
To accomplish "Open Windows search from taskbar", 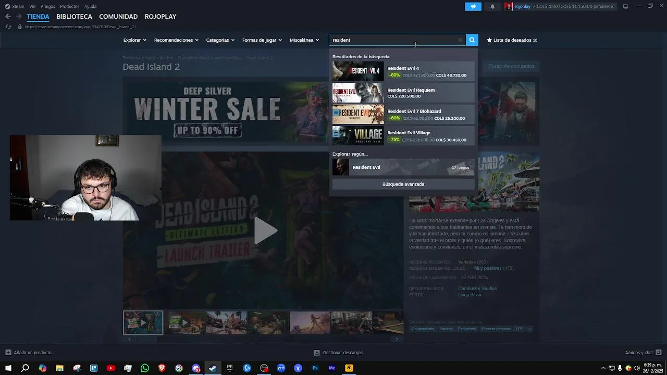I will pyautogui.click(x=25, y=368).
